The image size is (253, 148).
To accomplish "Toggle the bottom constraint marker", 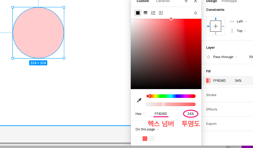I will click(x=216, y=33).
